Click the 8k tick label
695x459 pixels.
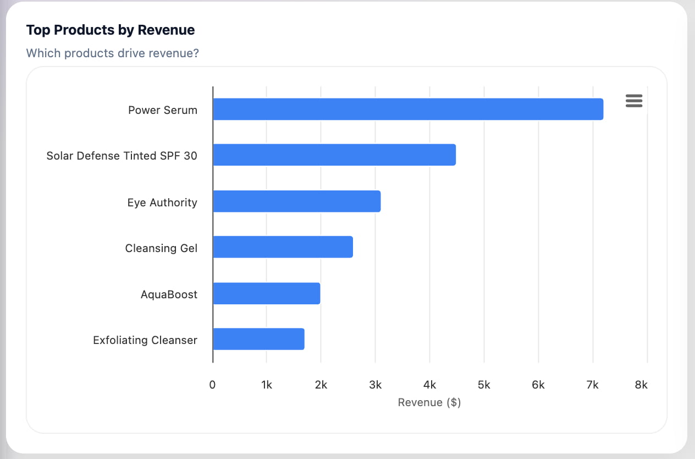(641, 385)
